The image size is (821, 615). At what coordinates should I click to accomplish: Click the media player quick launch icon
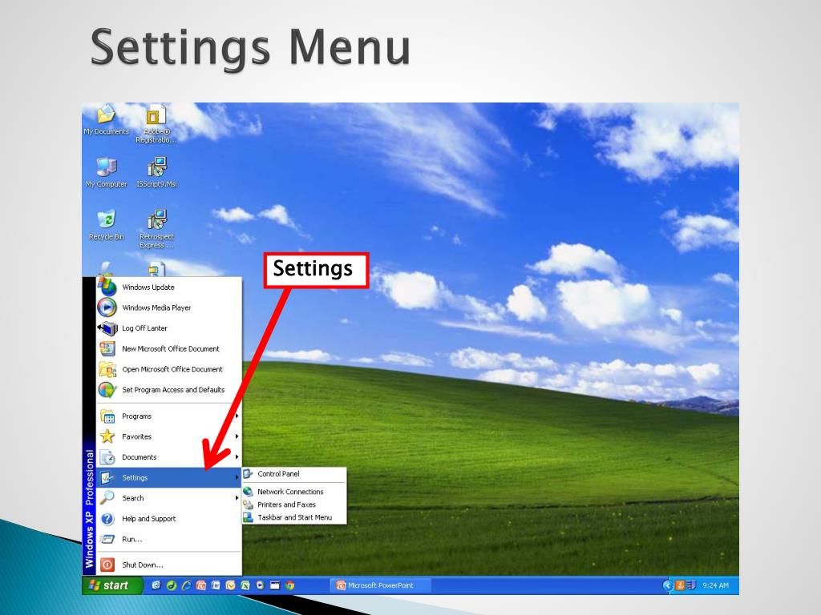(260, 585)
